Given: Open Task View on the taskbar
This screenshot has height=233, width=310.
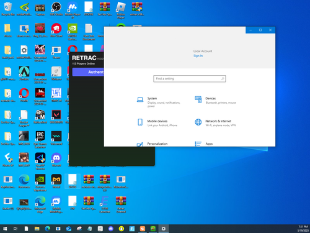Looking at the screenshot, I should point(15,229).
